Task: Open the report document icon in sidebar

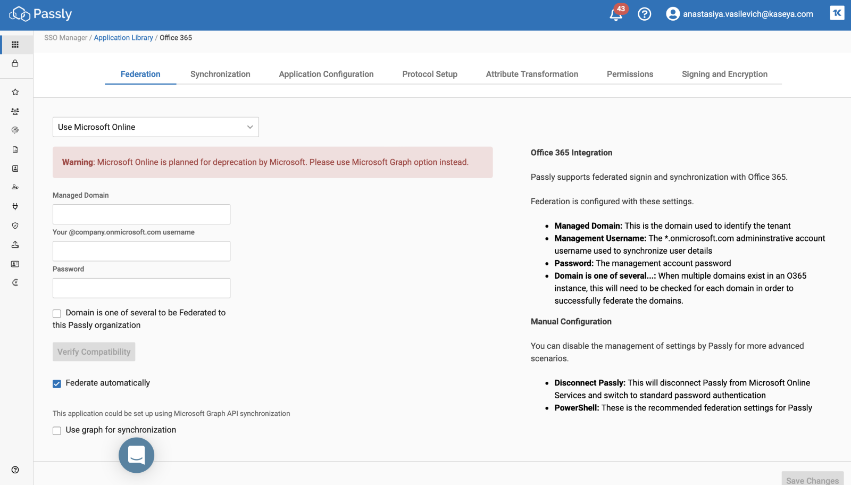Action: click(15, 149)
